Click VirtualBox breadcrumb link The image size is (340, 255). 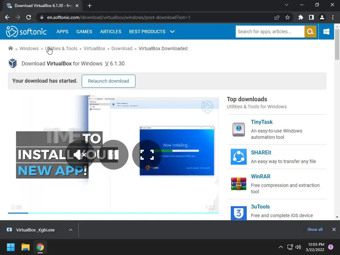point(94,48)
